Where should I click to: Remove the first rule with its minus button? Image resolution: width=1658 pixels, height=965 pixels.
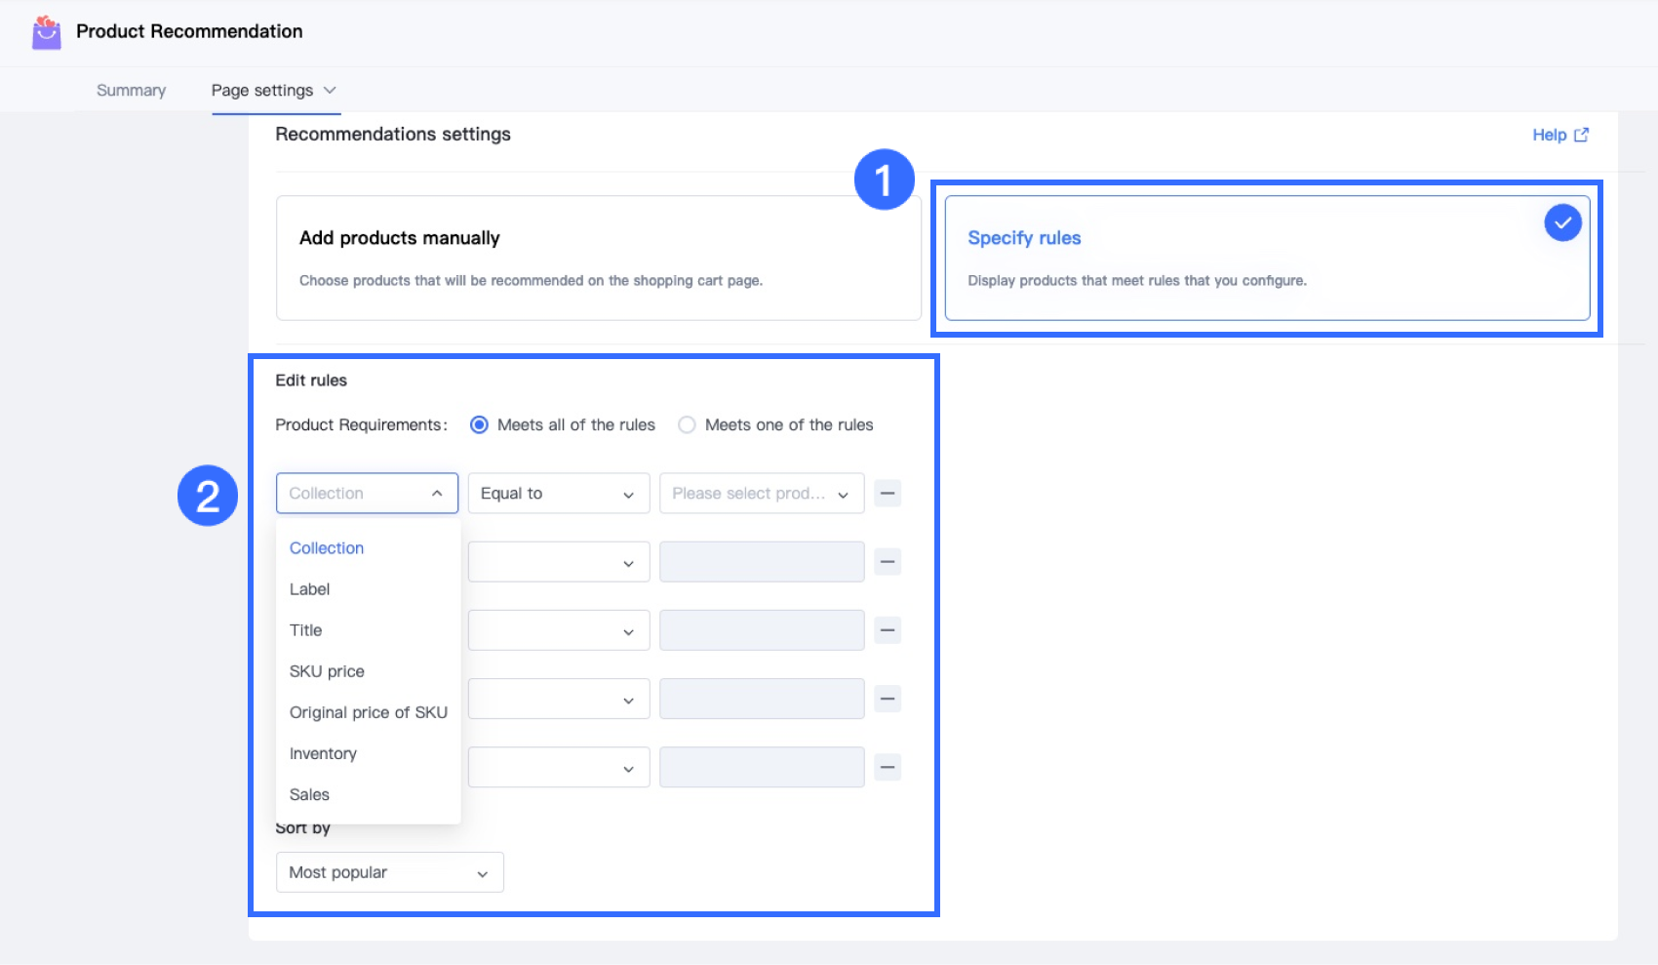pos(887,494)
